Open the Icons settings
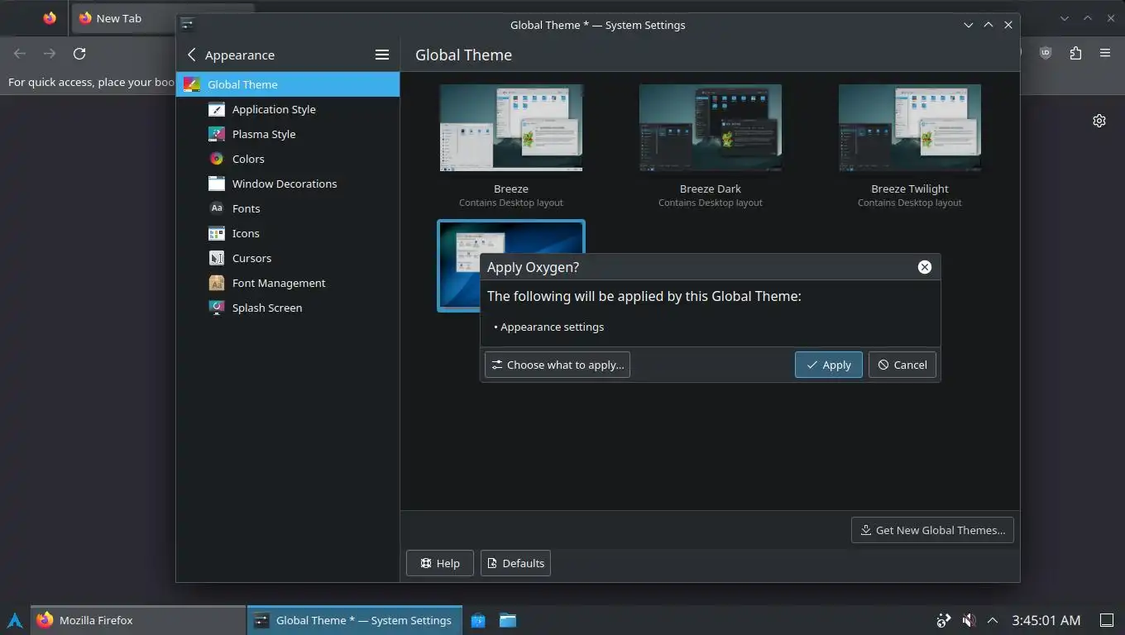Screen dimensions: 1125x635 pyautogui.click(x=288, y=233)
